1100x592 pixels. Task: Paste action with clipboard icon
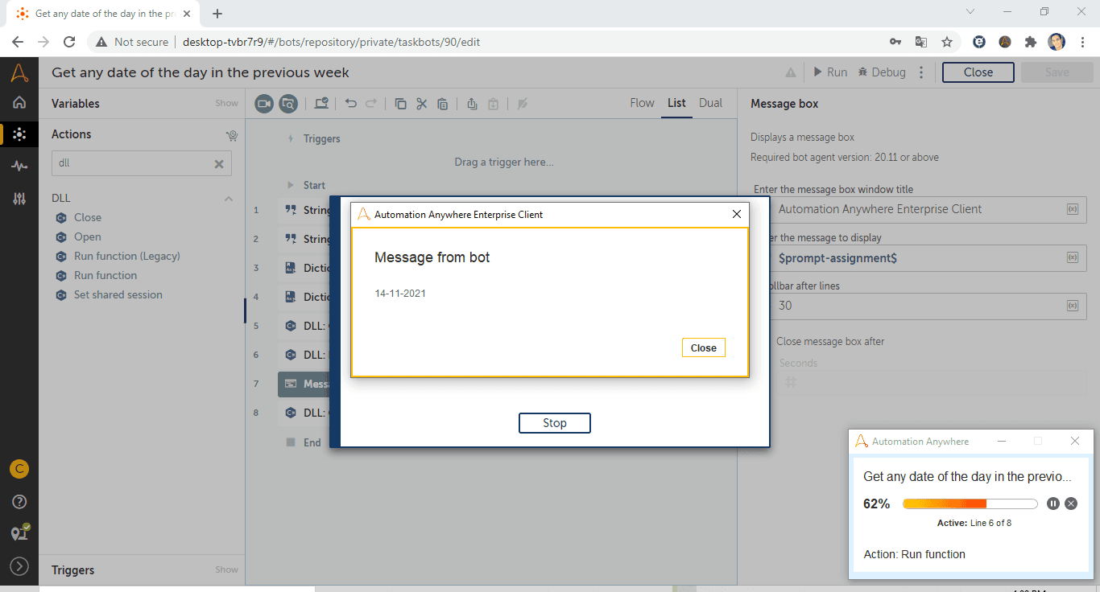442,103
